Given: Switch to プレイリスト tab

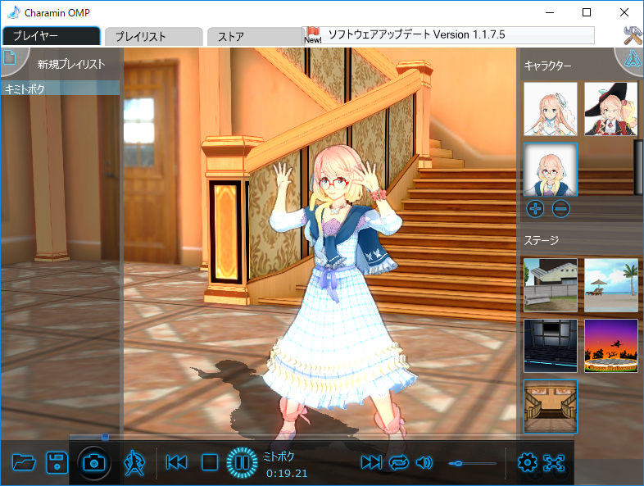Looking at the screenshot, I should point(153,36).
